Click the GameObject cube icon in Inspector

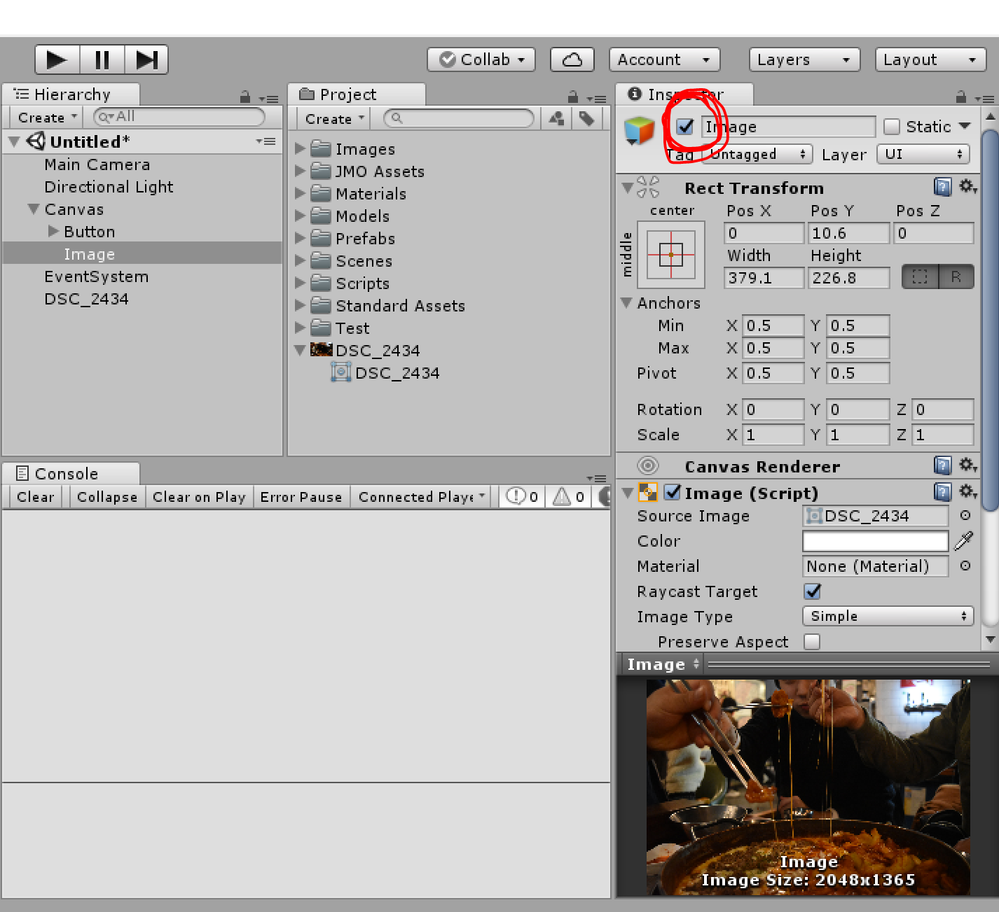639,130
